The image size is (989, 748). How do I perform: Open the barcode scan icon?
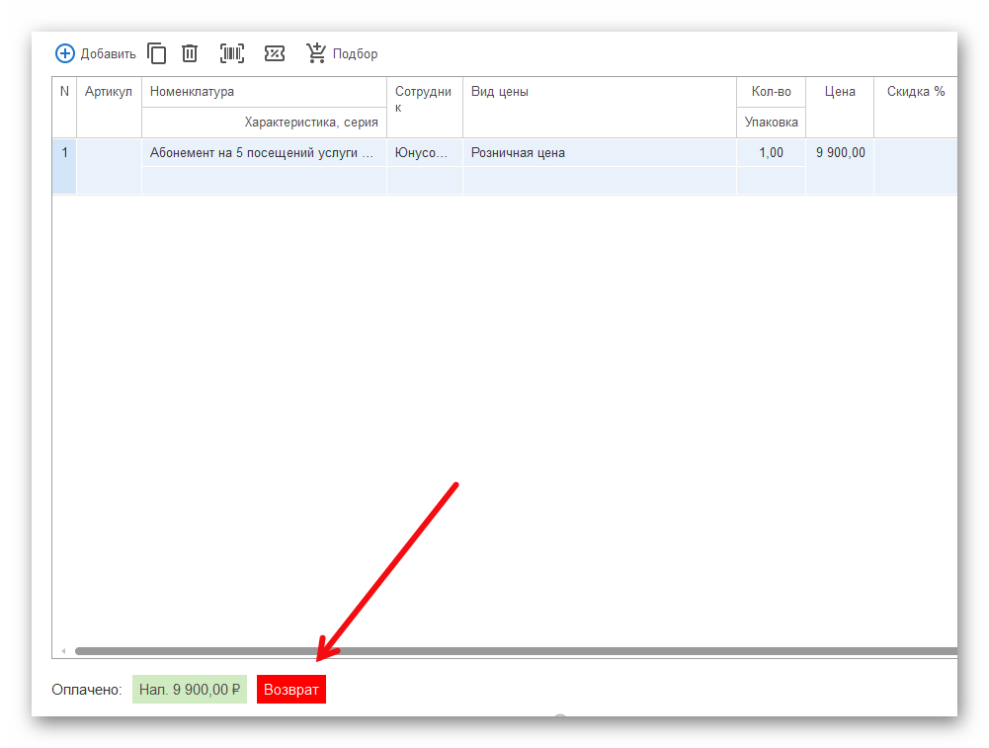(232, 53)
